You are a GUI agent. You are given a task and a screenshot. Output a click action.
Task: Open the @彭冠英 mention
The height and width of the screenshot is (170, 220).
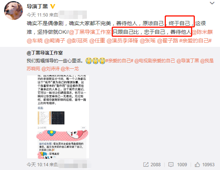77,41
